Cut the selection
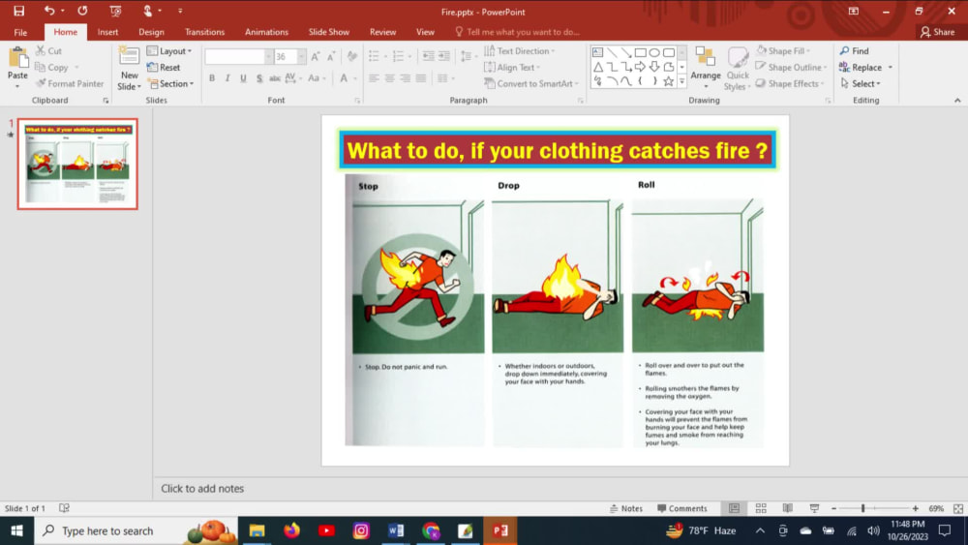This screenshot has width=968, height=545. (x=48, y=50)
